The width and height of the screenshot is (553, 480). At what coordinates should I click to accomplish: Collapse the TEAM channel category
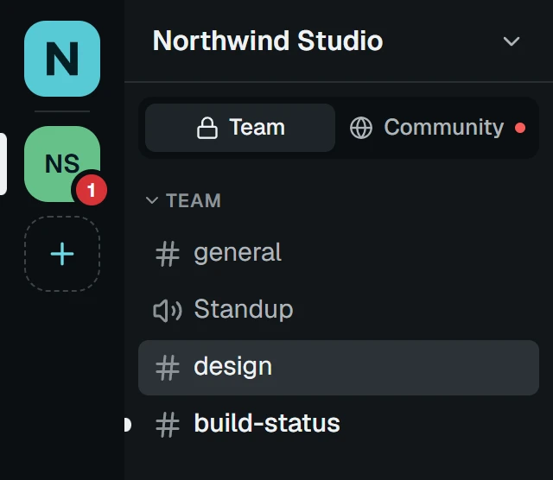183,200
